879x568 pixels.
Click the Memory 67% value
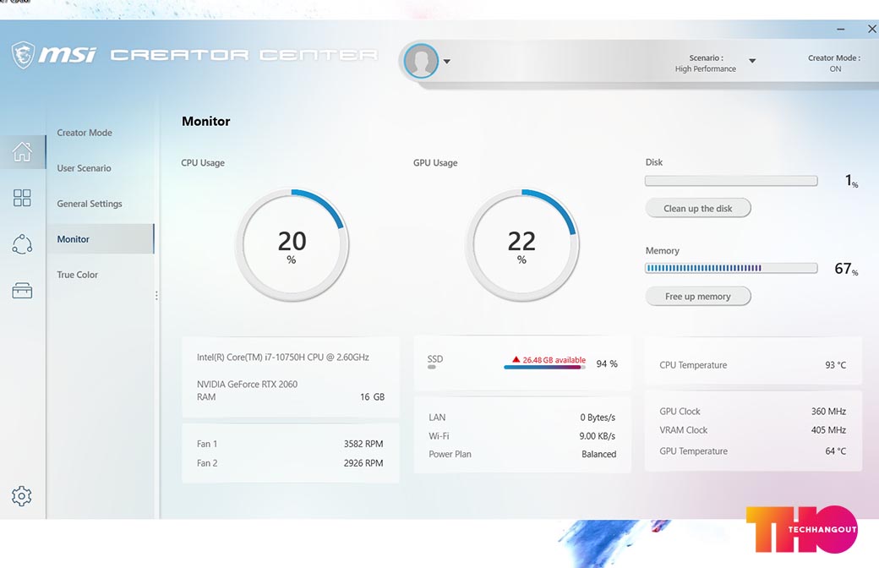coord(846,269)
